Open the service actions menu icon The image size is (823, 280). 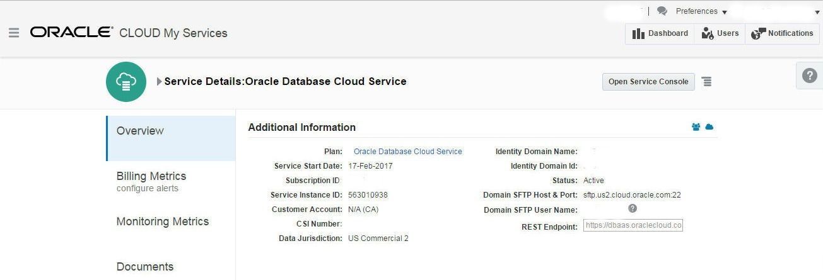click(x=707, y=82)
